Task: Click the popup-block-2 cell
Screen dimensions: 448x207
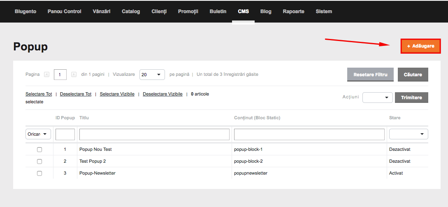Action: point(248,161)
